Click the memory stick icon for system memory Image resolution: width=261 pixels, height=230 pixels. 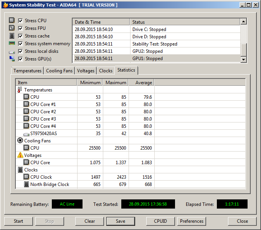click(12, 44)
